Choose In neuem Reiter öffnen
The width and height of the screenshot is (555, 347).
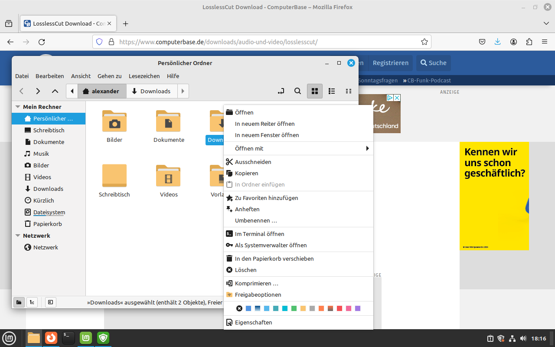pyautogui.click(x=298, y=124)
